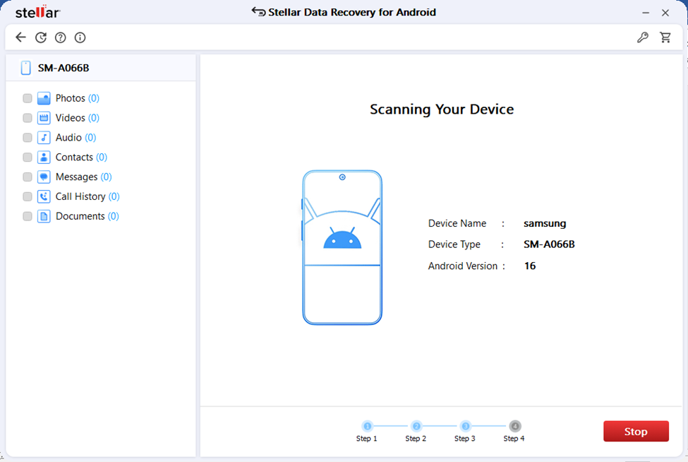
Task: Click the Contacts person icon
Action: pyautogui.click(x=44, y=158)
